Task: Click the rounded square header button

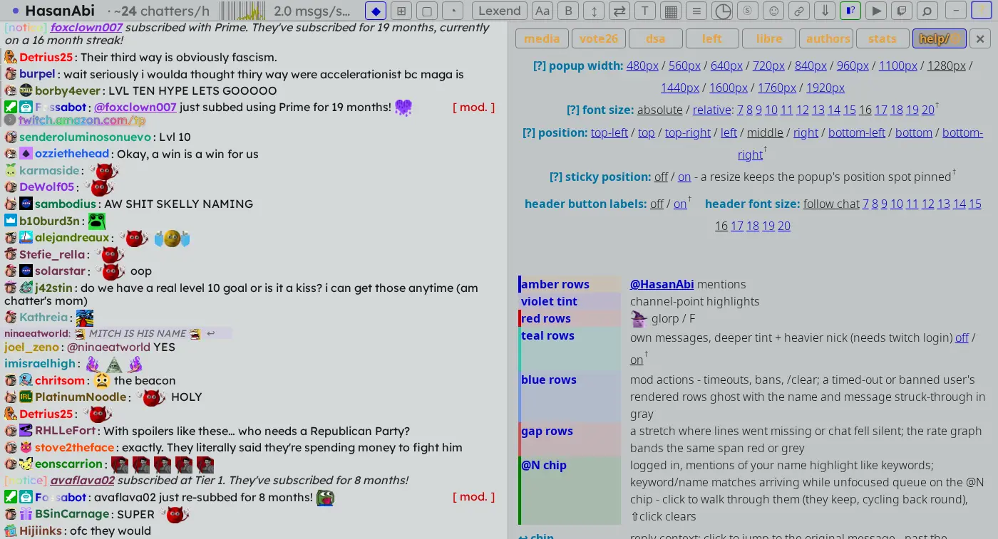Action: click(427, 11)
